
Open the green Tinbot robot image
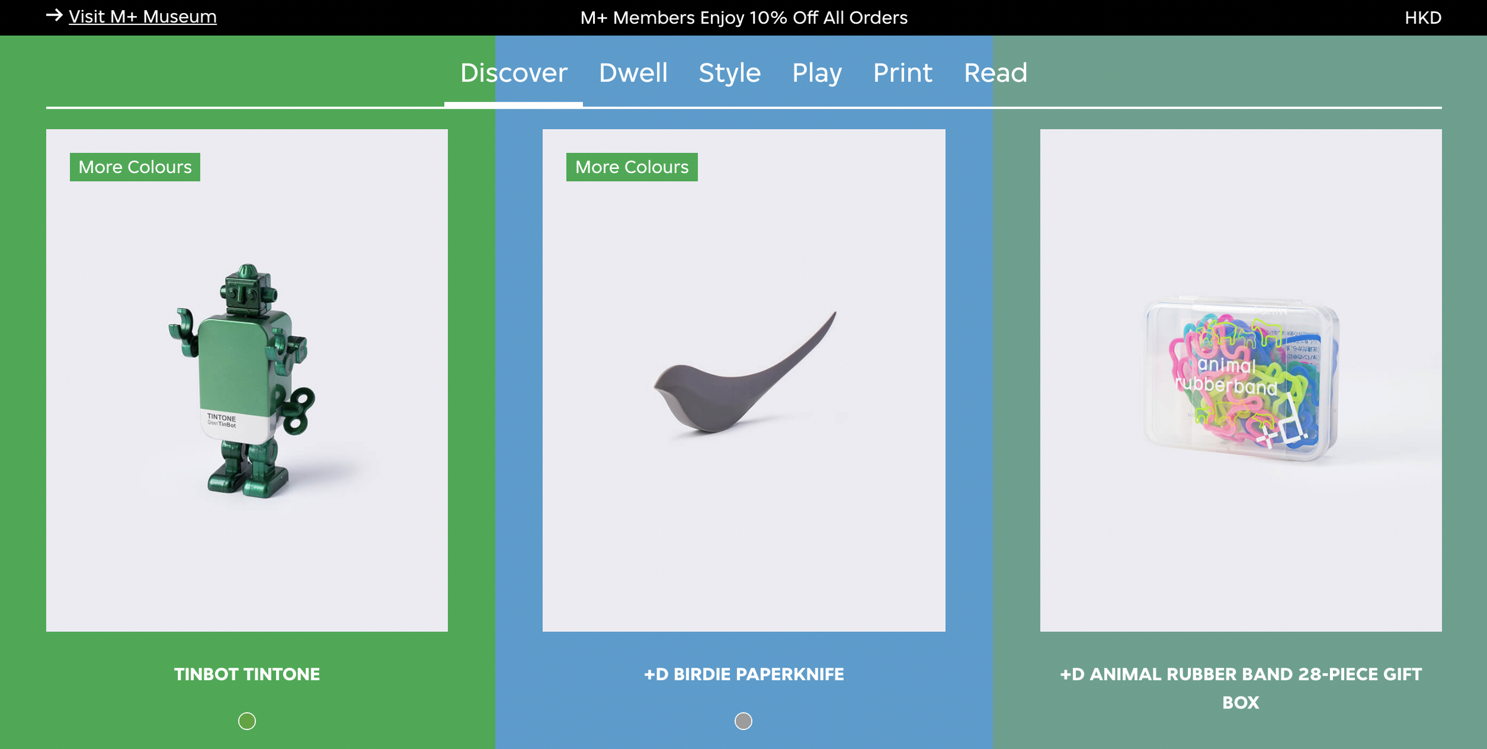(x=247, y=381)
